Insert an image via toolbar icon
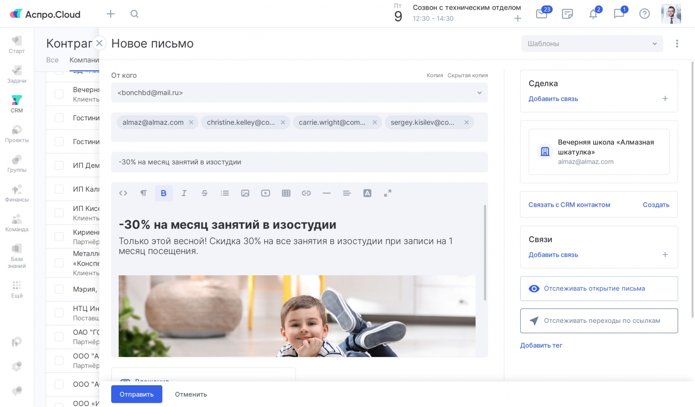695x407 pixels. [245, 193]
